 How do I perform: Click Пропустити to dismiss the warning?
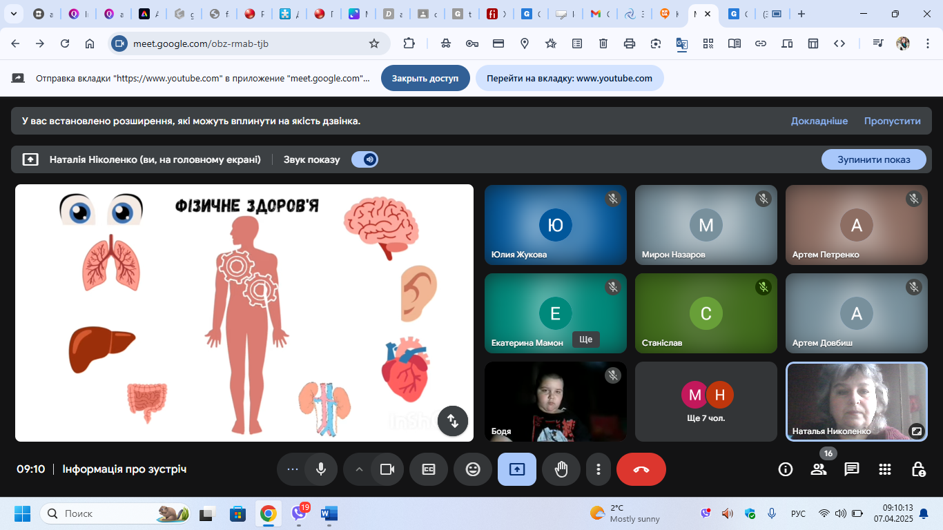[893, 121]
